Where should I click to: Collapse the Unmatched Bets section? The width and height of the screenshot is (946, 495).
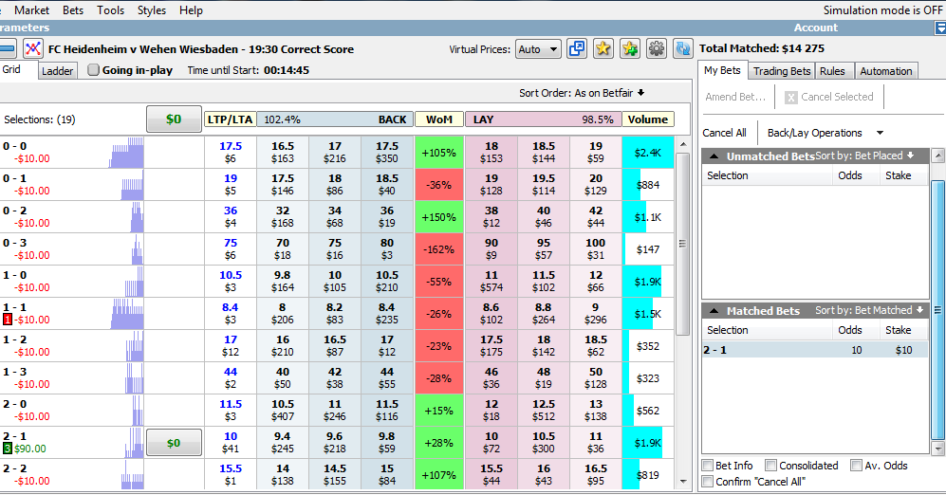714,156
